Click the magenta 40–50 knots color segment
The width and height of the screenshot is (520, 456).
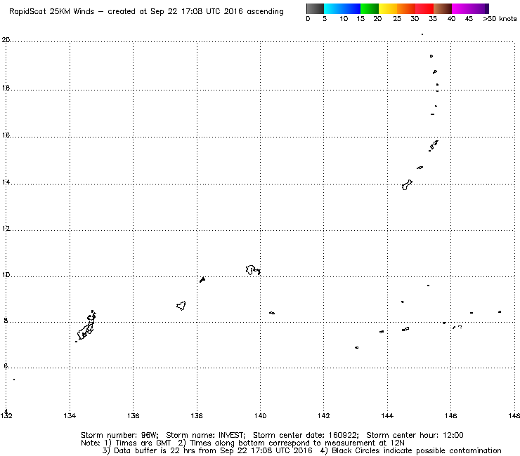(x=470, y=8)
